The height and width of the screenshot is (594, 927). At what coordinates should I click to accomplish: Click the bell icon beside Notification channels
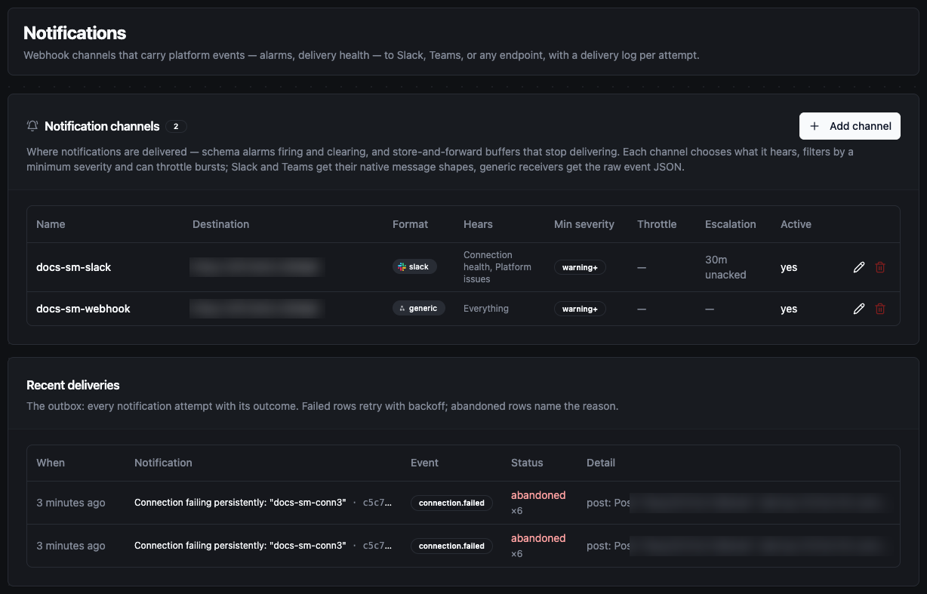tap(32, 126)
